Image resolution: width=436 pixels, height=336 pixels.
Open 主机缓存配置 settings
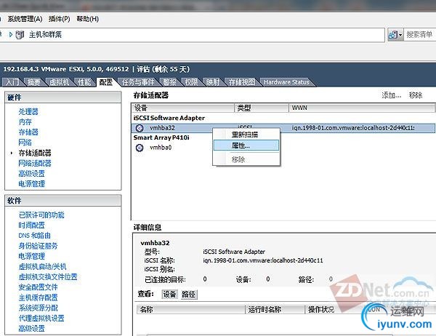[38, 297]
